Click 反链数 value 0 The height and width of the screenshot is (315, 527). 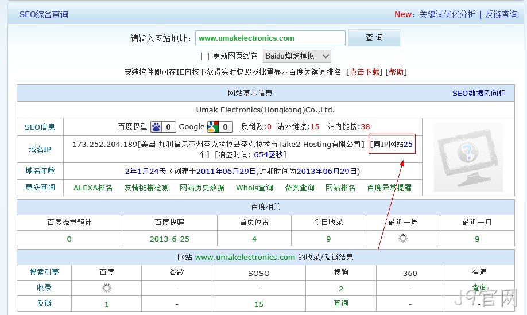(269, 127)
